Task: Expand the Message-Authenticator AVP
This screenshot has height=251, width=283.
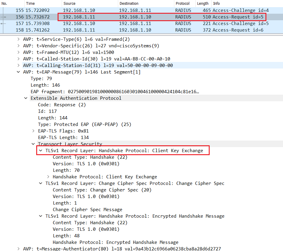Action: point(18,249)
